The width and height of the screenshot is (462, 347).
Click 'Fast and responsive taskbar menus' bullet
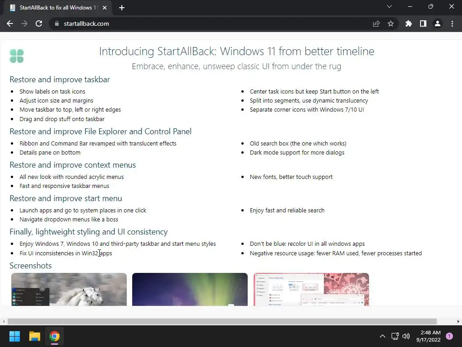(x=64, y=186)
